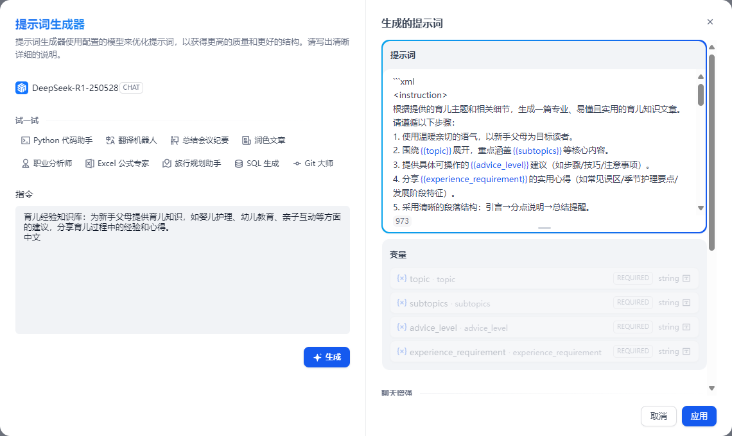Image resolution: width=732 pixels, height=436 pixels.
Task: Click the {{experience_requirement}} variable in prompt
Action: coord(474,179)
